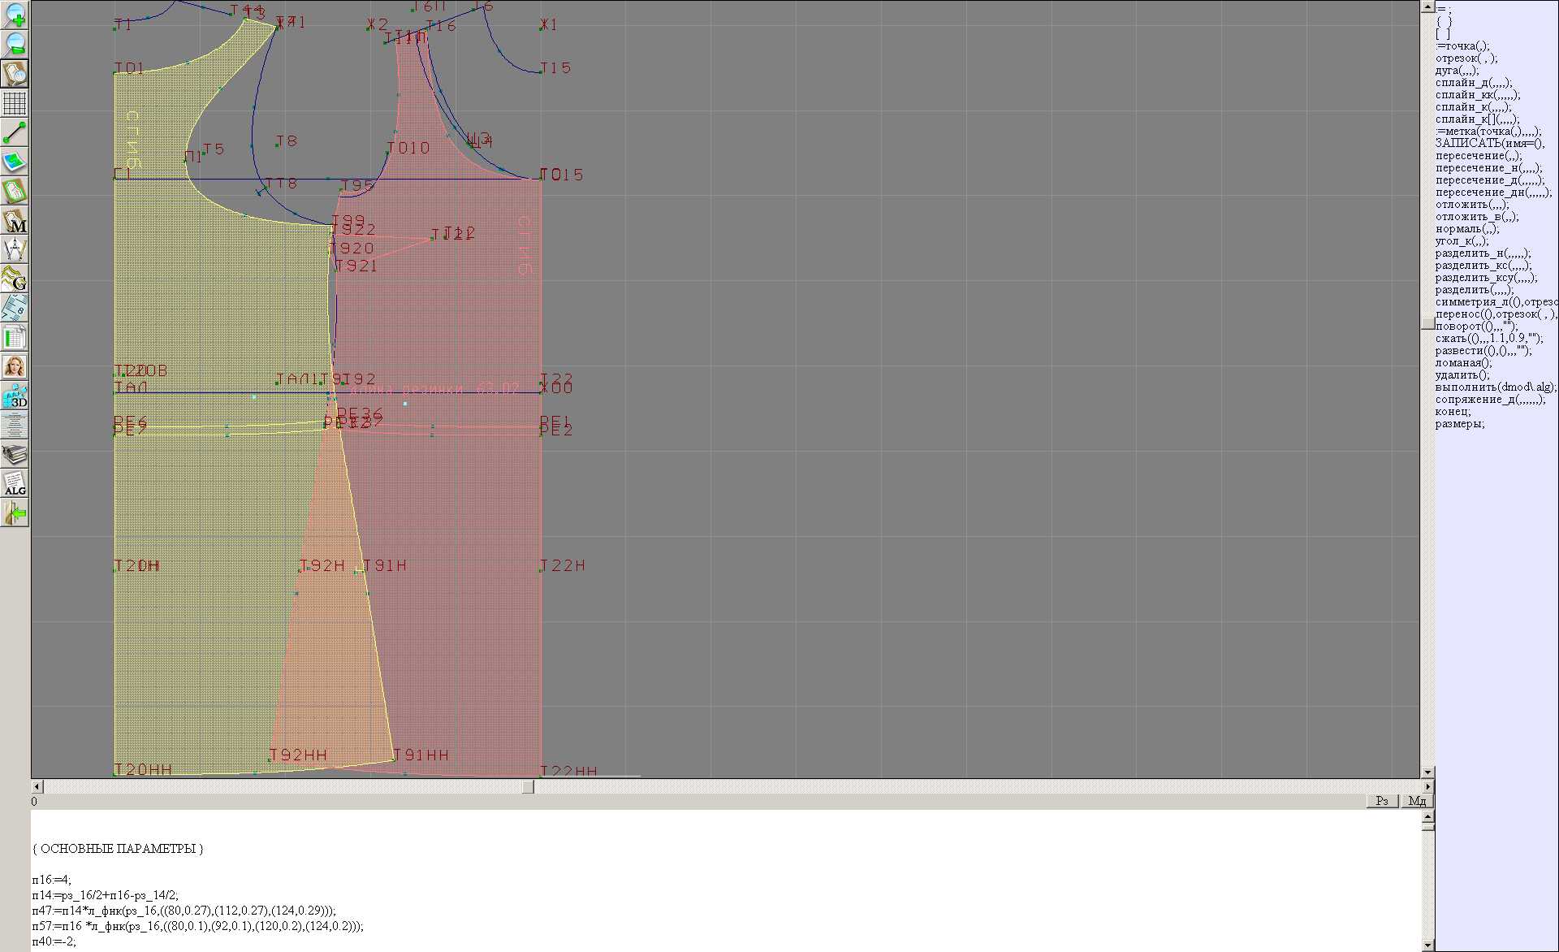The image size is (1559, 952).
Task: Open the pattern pieces M icon
Action: [x=15, y=220]
